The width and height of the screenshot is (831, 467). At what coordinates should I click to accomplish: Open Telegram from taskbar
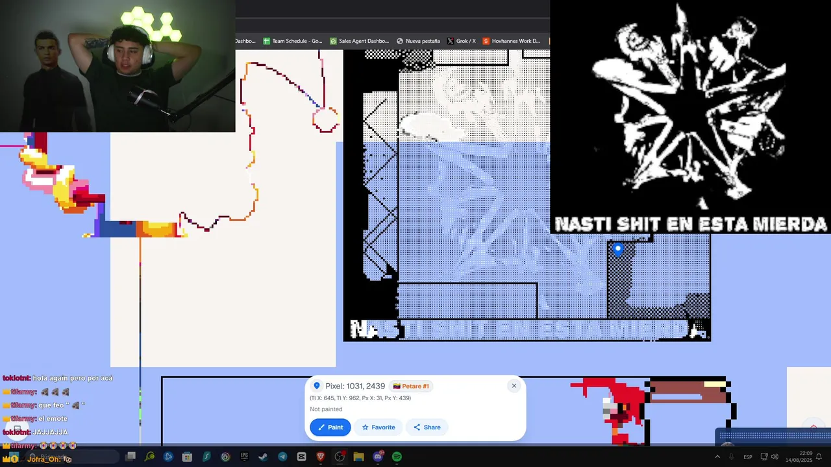point(282,457)
